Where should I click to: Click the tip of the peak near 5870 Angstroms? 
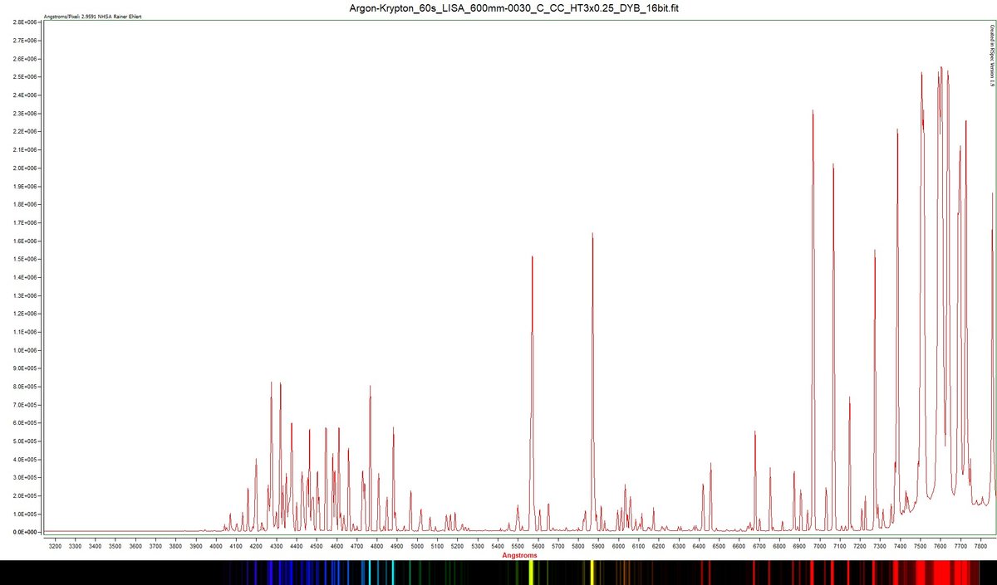592,234
